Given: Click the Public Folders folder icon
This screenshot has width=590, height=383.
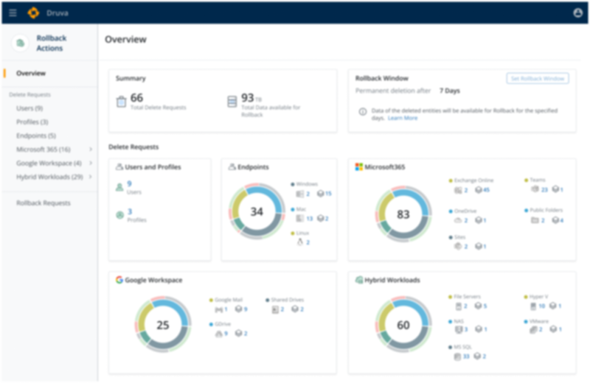Looking at the screenshot, I should 535,220.
